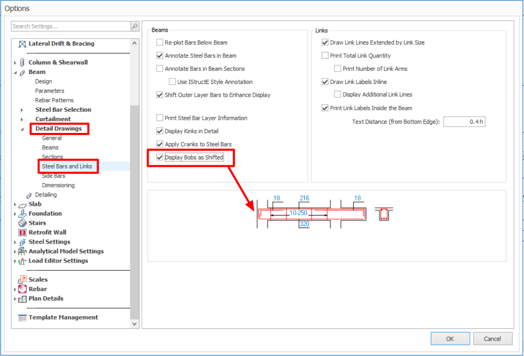Click the Text Distance input field
This screenshot has height=356, width=524.
(464, 122)
